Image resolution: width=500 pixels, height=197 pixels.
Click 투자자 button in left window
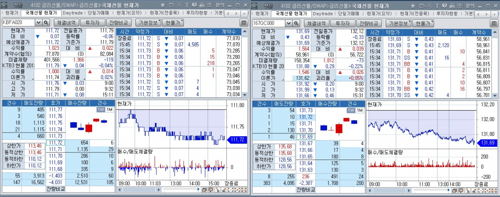point(92,23)
